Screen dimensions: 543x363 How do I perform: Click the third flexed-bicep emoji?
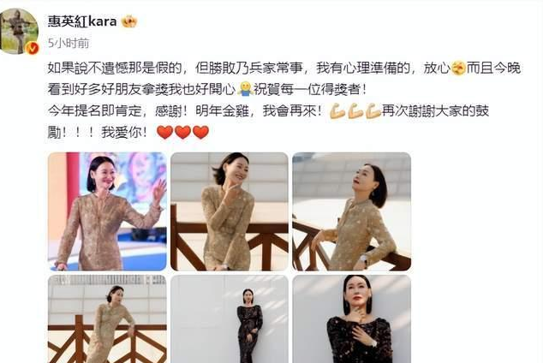pos(373,111)
